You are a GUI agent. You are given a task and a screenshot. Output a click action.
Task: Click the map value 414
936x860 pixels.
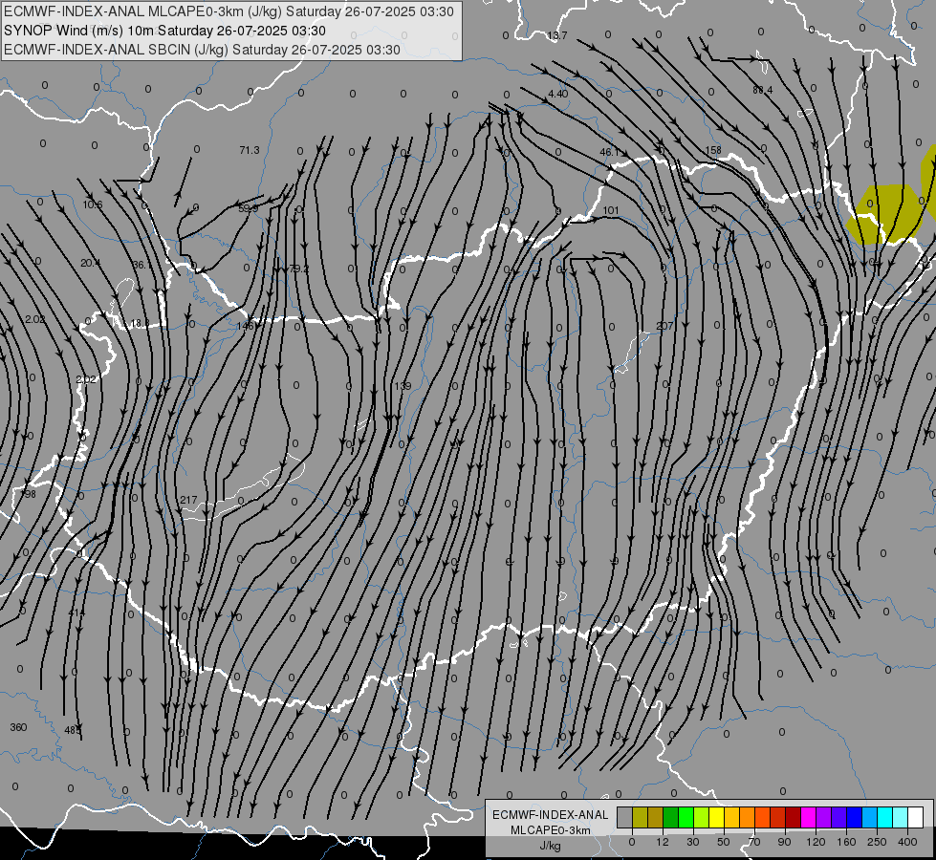click(76, 613)
